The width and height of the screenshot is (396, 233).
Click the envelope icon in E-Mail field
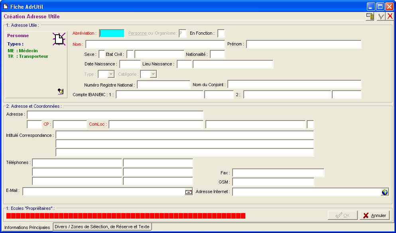[189, 192]
